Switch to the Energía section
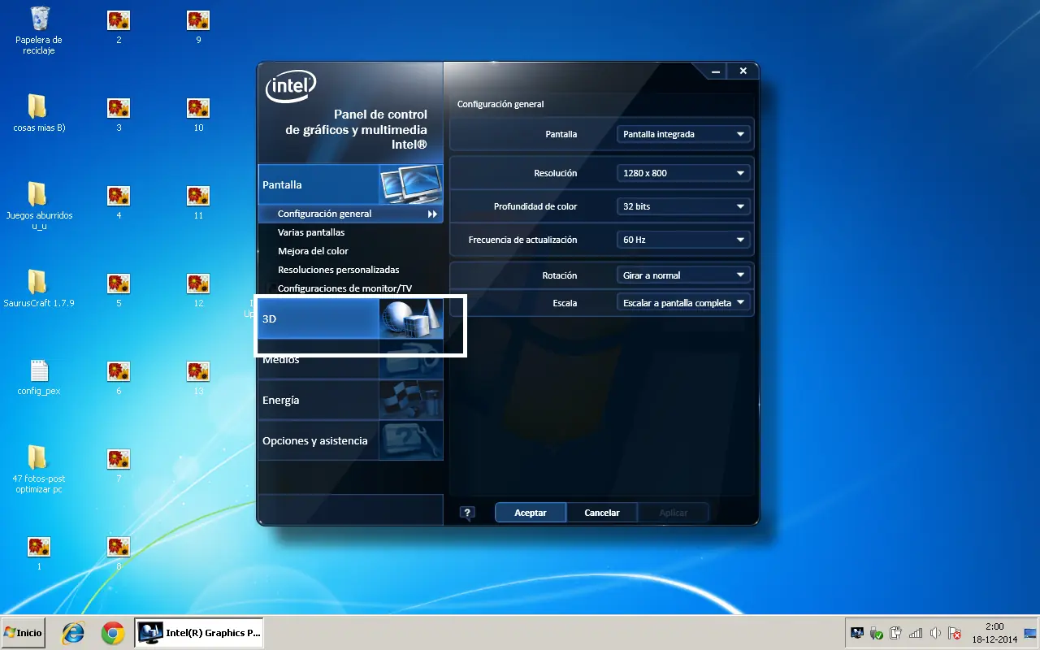This screenshot has width=1040, height=650. coord(350,401)
